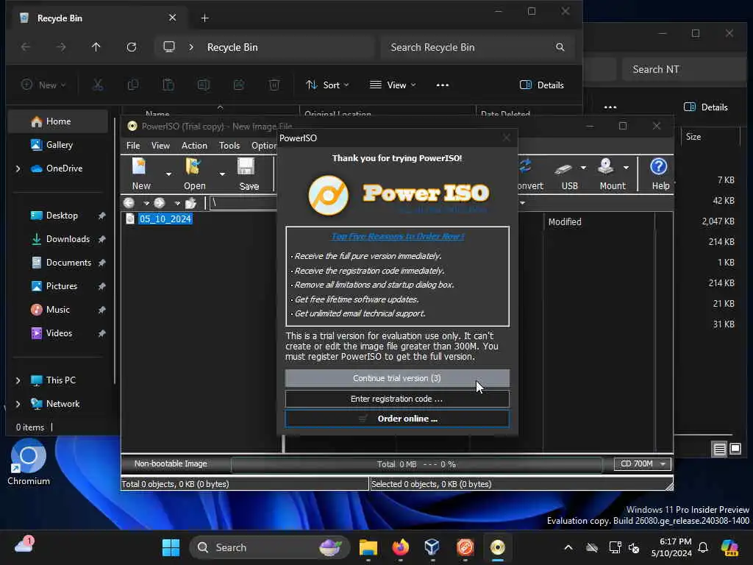Viewport: 753px width, 565px height.
Task: Open Pictures in Explorer sidebar
Action: coord(62,286)
